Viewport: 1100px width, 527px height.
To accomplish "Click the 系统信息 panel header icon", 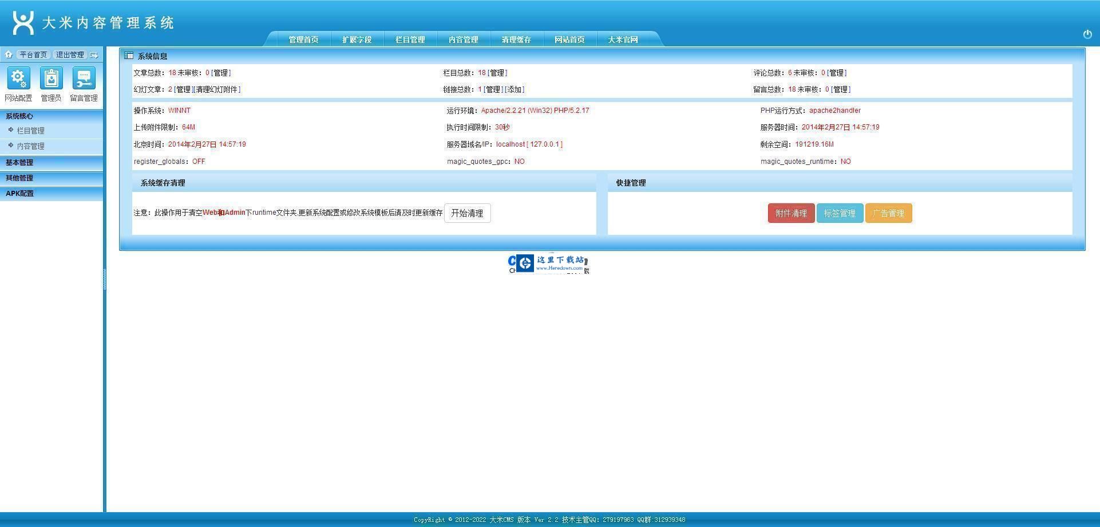I will [128, 56].
